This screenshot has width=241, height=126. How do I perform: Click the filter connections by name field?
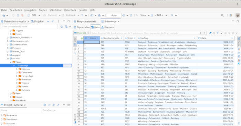coord(29,27)
